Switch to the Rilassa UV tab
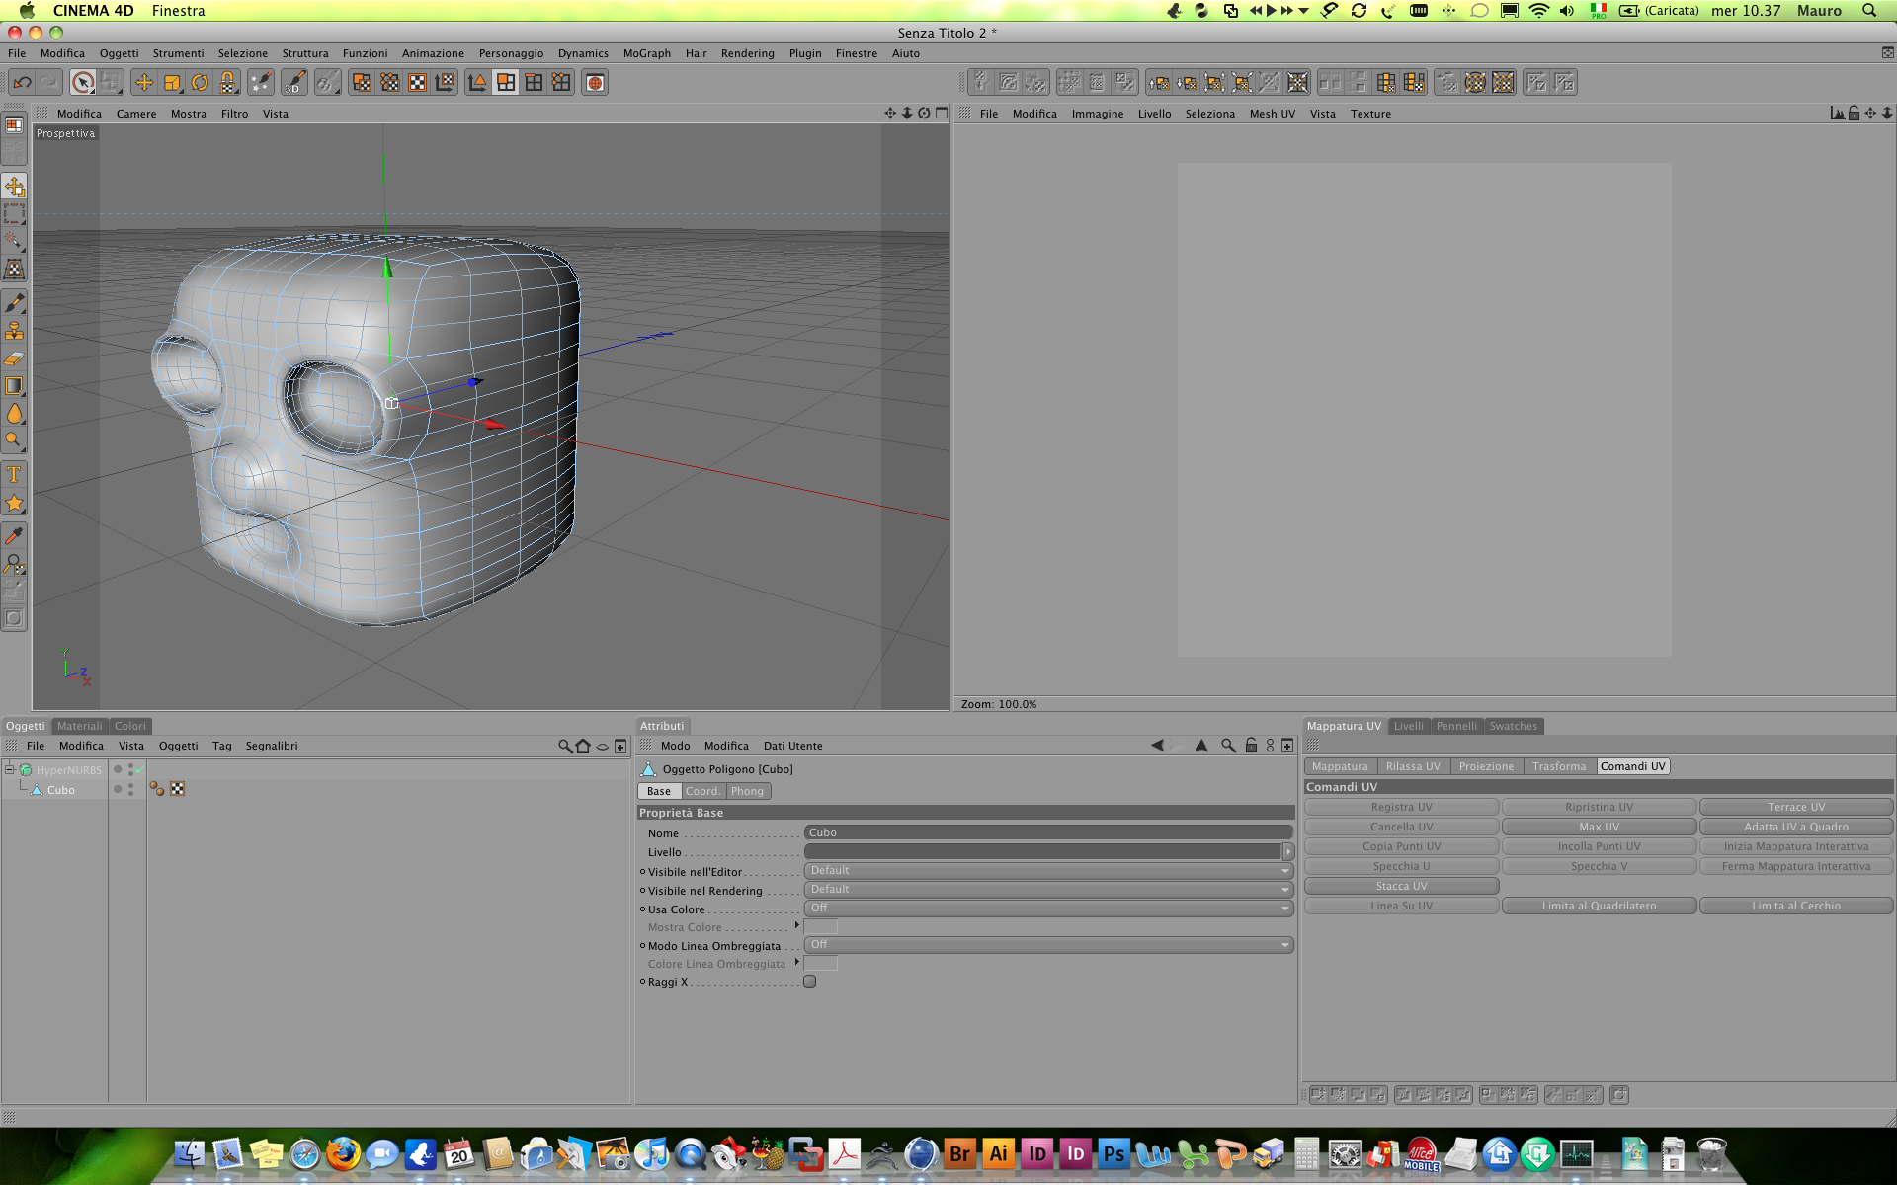 1412,766
